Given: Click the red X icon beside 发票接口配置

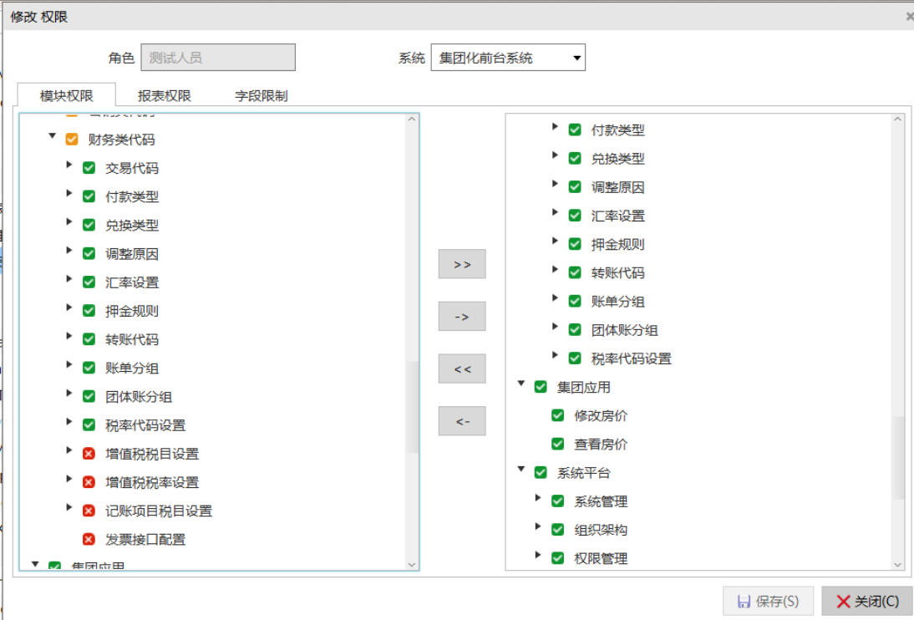Looking at the screenshot, I should (89, 539).
